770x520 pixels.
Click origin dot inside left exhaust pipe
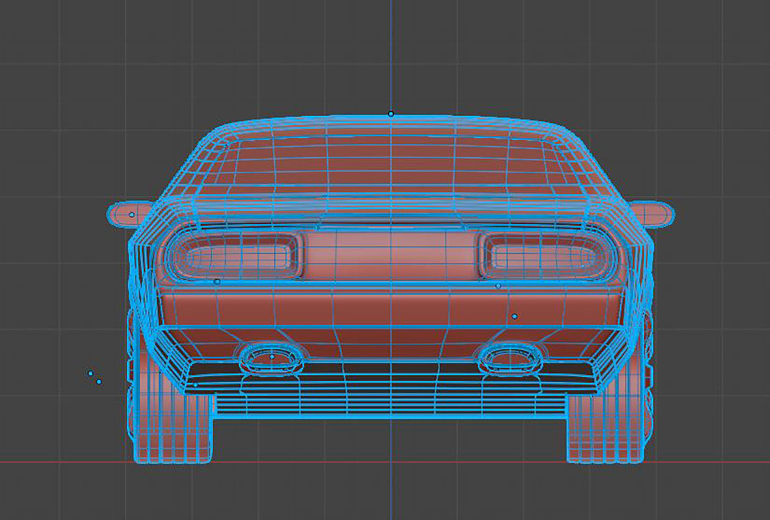coord(272,357)
